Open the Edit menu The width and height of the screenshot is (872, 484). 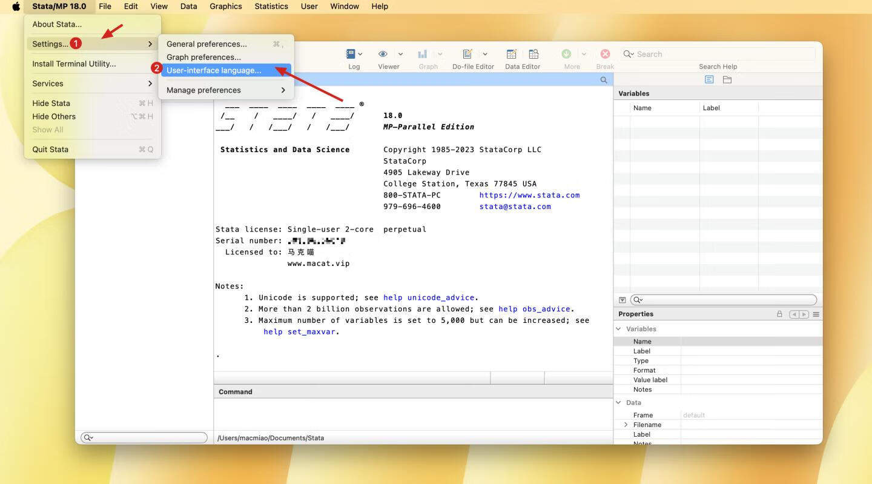(131, 6)
